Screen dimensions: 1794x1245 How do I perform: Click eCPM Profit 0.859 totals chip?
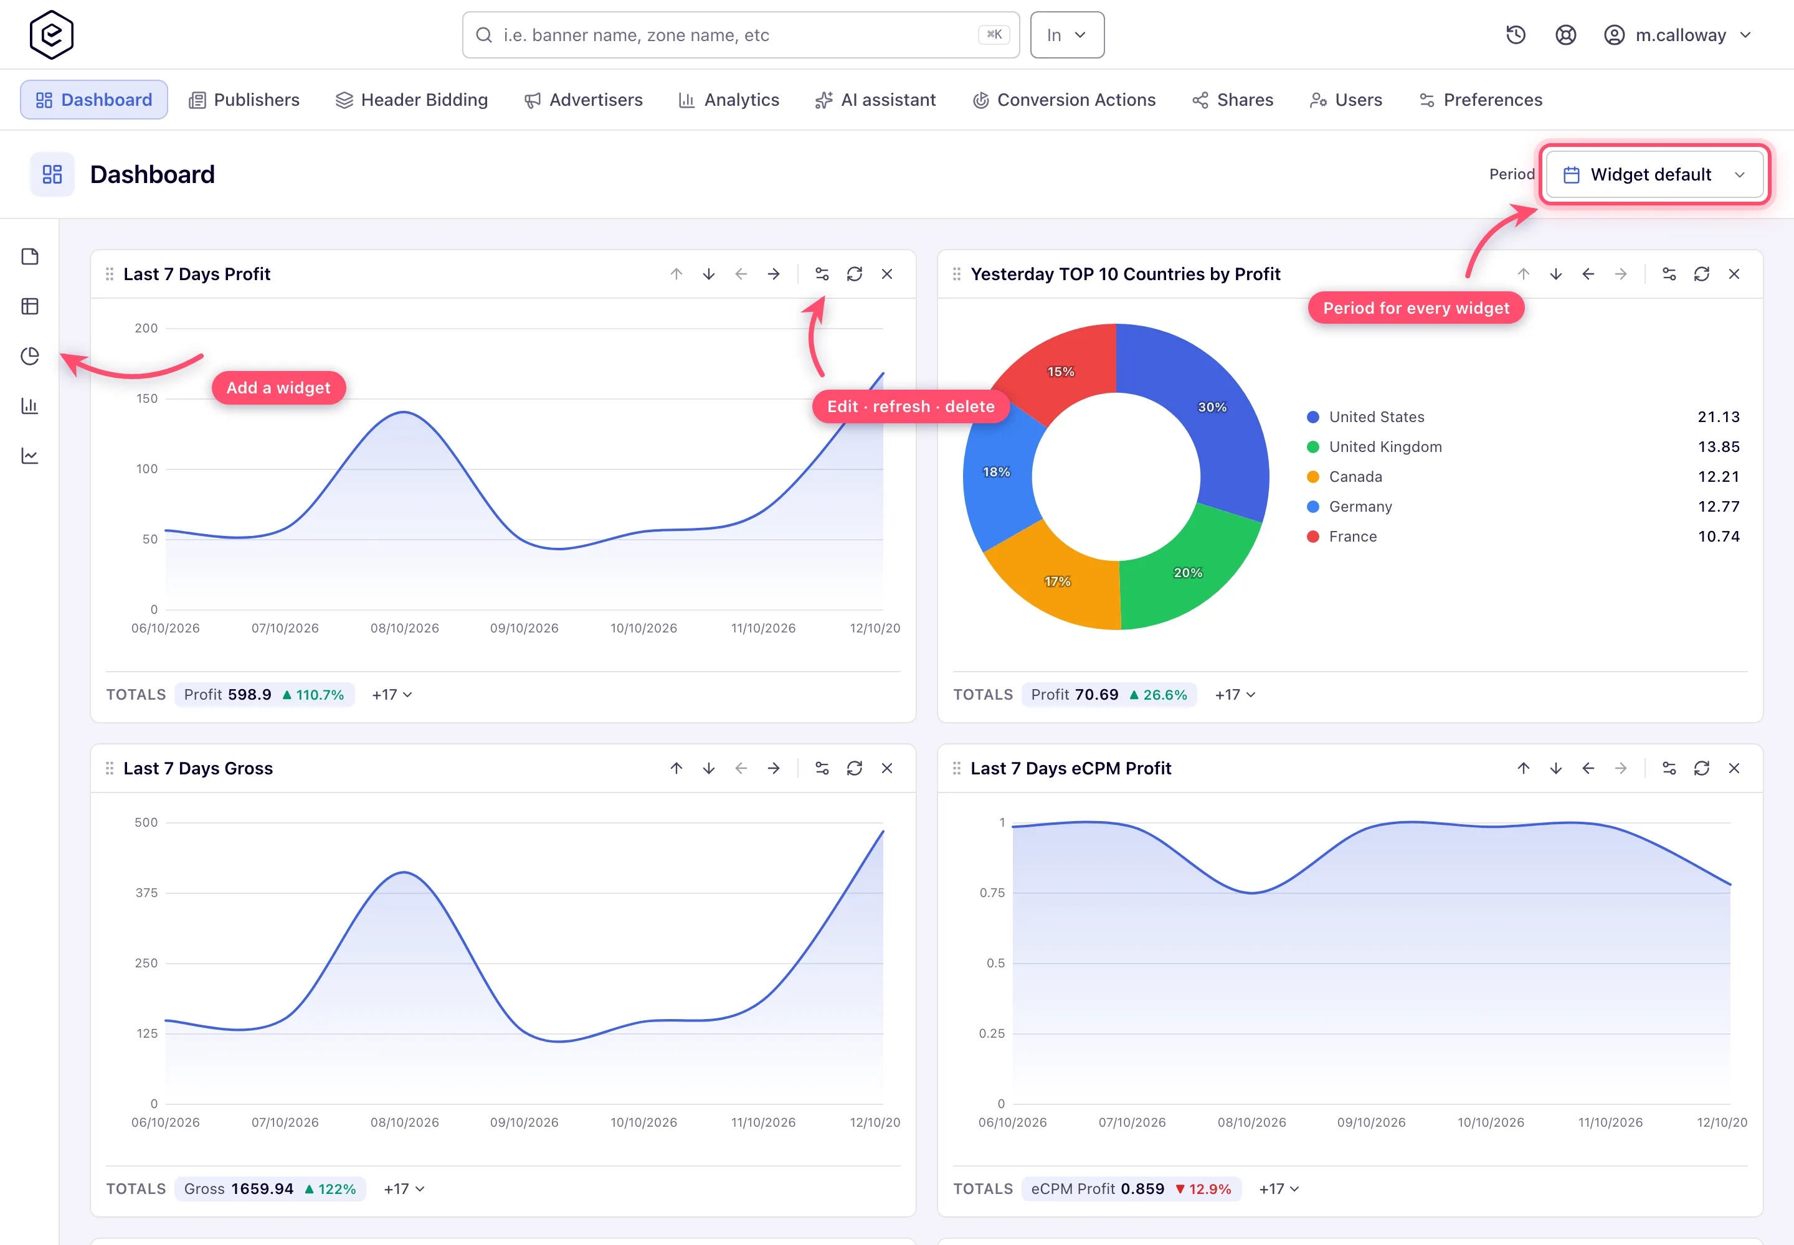[1131, 1189]
